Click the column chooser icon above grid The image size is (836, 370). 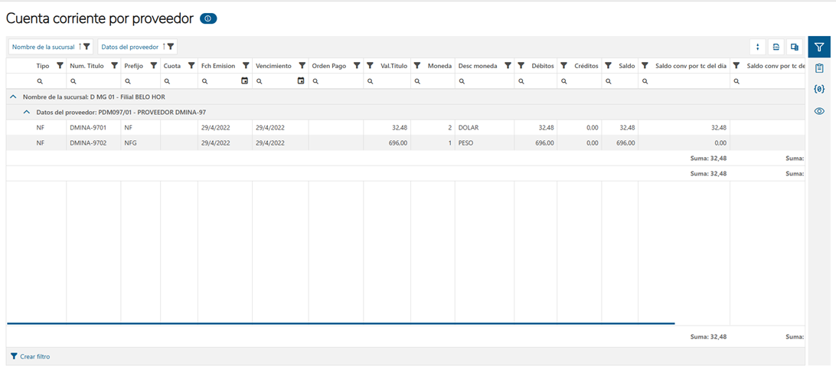pyautogui.click(x=795, y=47)
